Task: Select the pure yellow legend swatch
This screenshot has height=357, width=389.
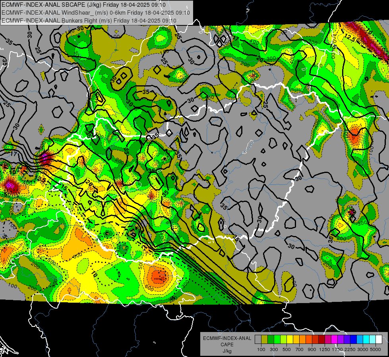Action: [x=290, y=340]
